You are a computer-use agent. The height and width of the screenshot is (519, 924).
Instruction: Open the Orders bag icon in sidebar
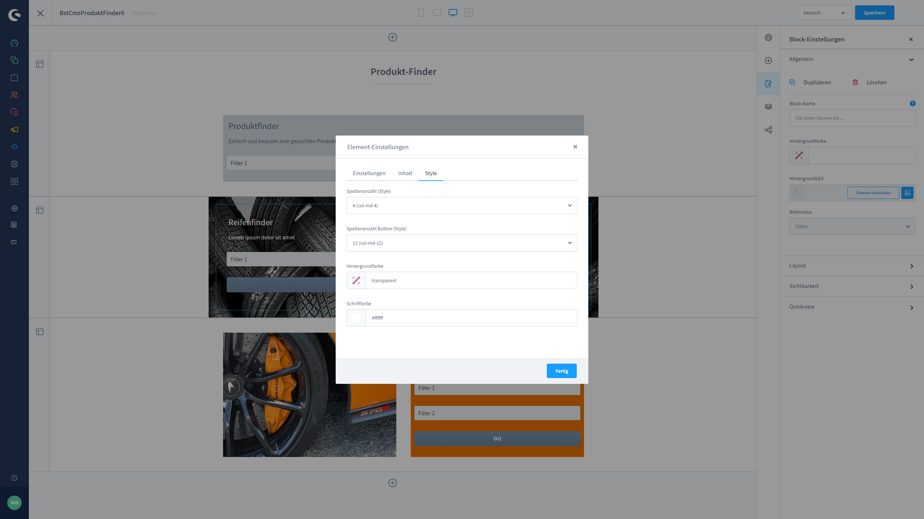click(14, 77)
